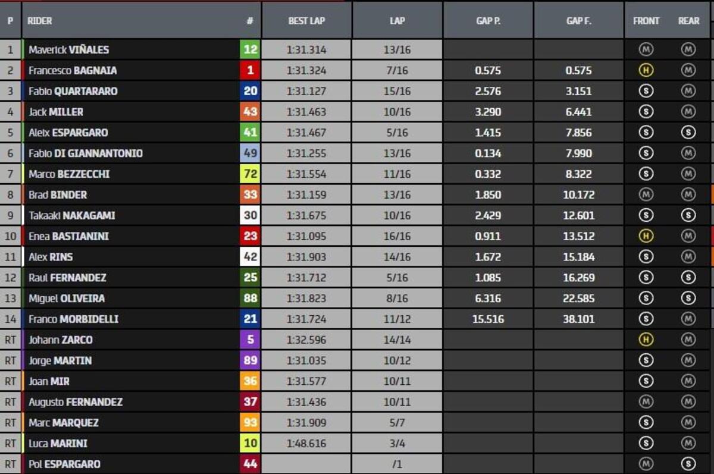This screenshot has height=474, width=714.
Task: Sort by the BEST LAP column header
Action: pos(306,21)
